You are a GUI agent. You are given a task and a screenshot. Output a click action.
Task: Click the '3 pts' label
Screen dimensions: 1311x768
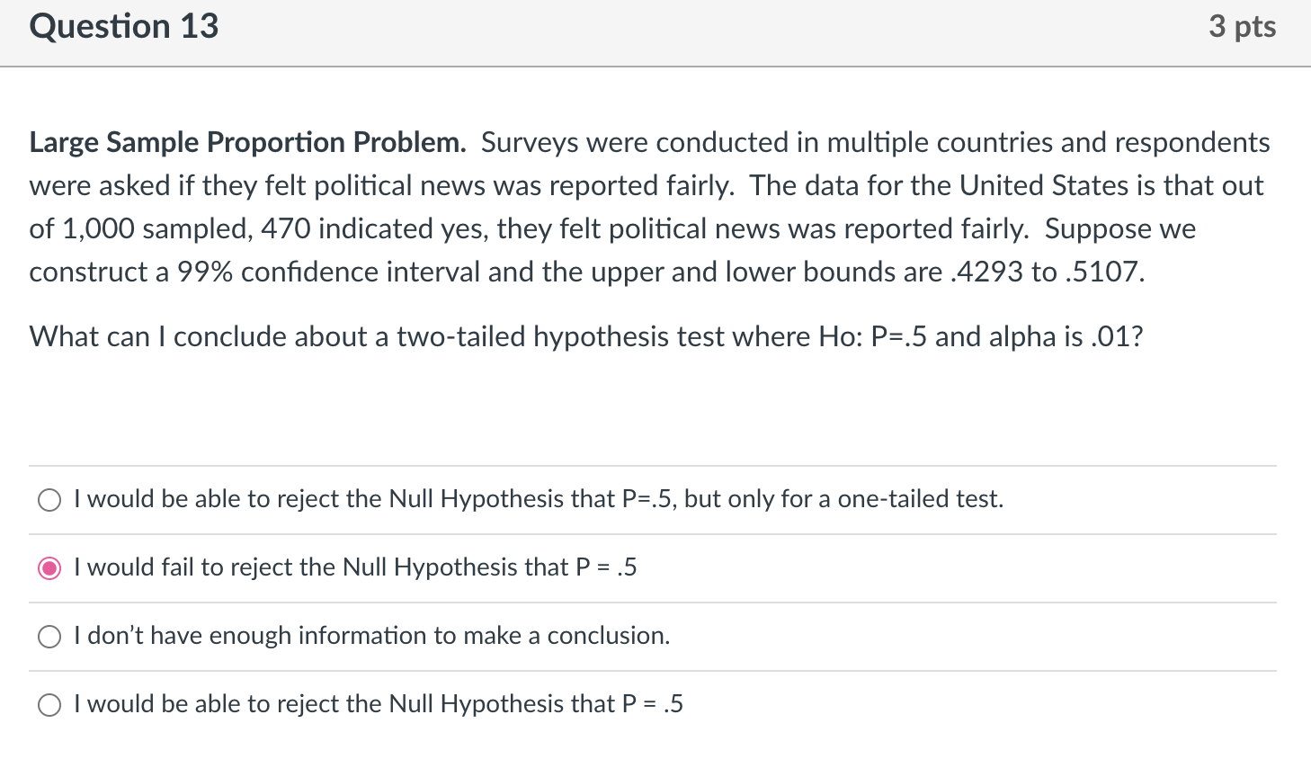1242,27
